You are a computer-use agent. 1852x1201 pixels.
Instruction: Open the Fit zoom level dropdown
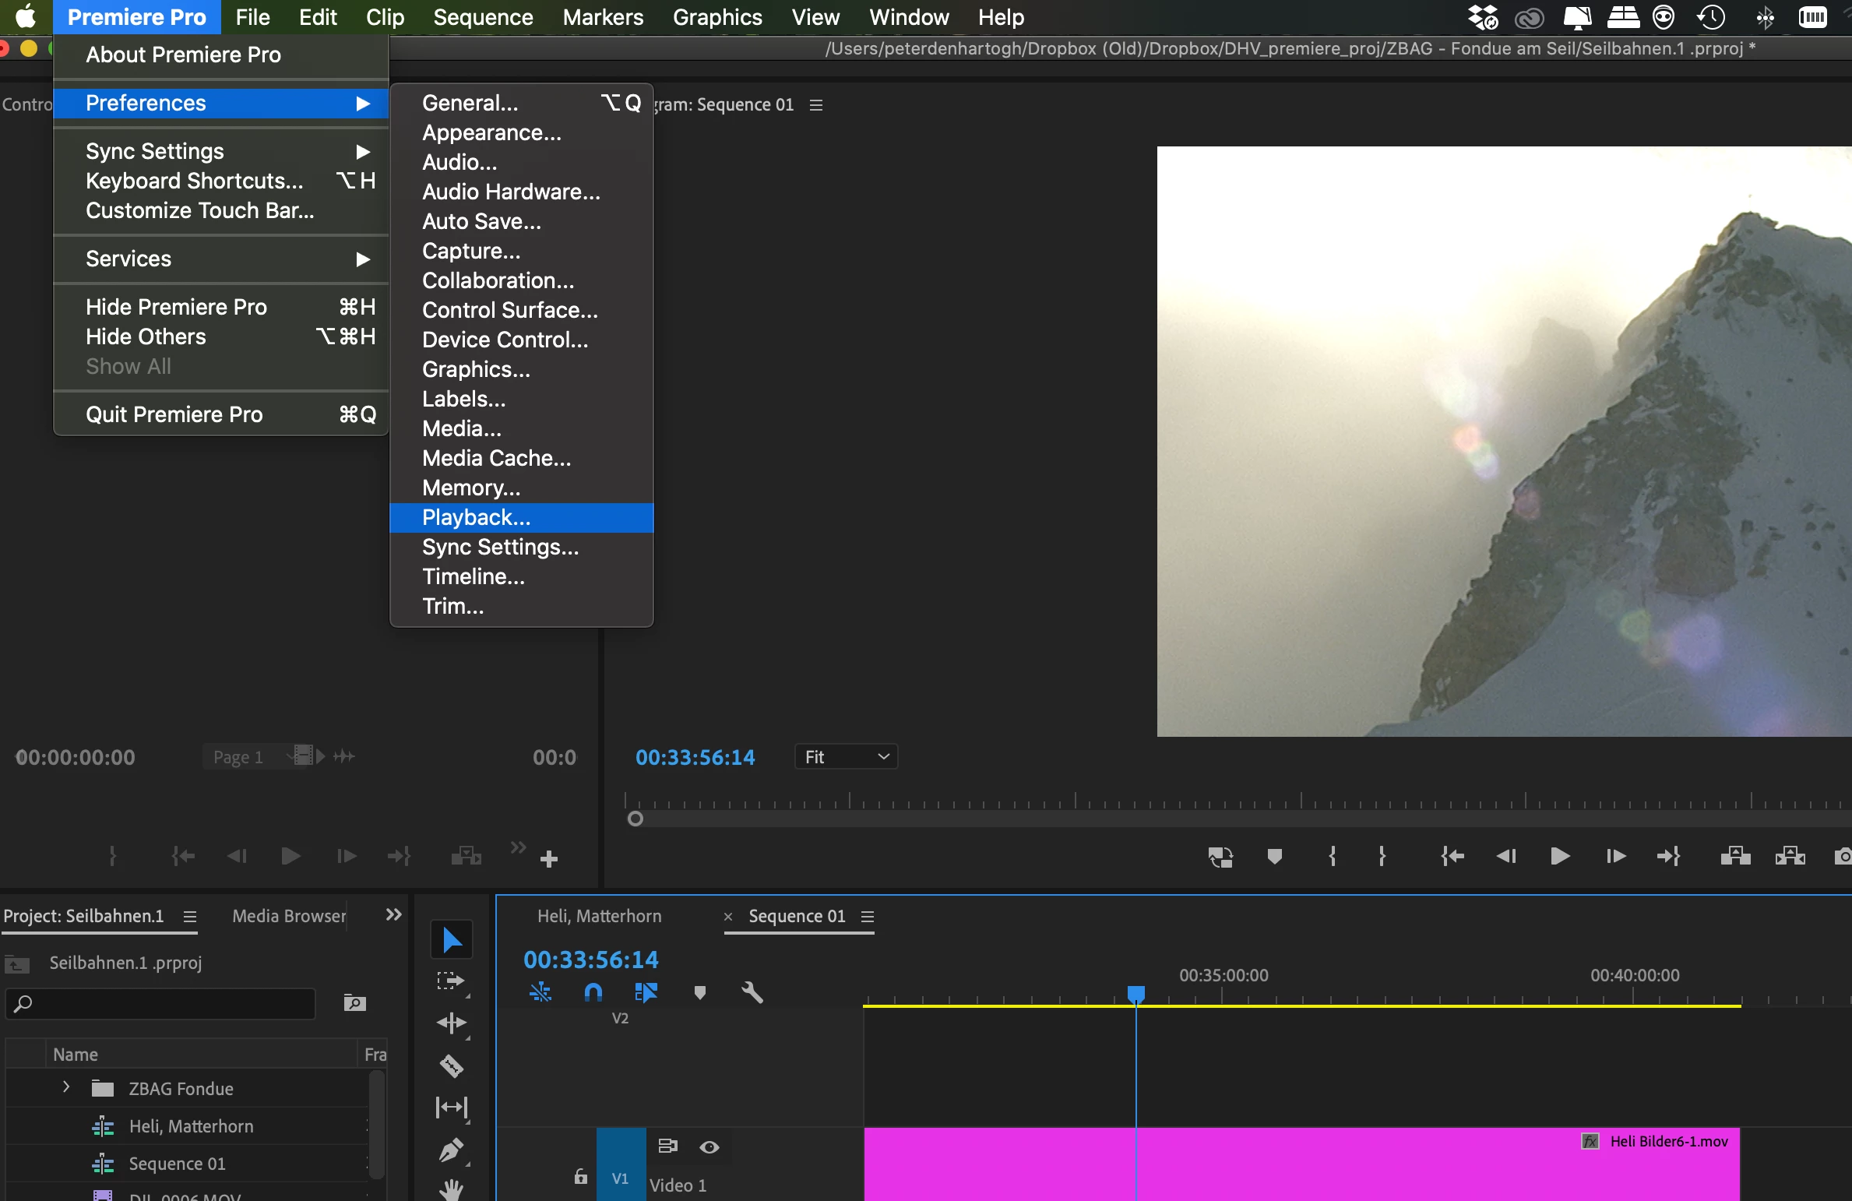[846, 757]
